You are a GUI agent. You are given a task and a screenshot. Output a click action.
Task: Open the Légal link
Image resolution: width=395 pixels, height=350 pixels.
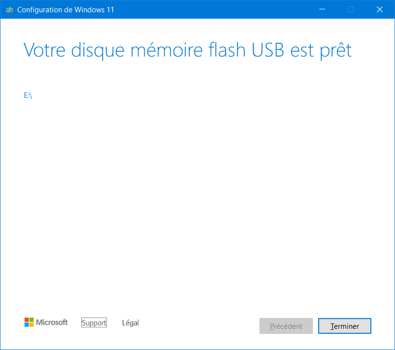click(130, 322)
